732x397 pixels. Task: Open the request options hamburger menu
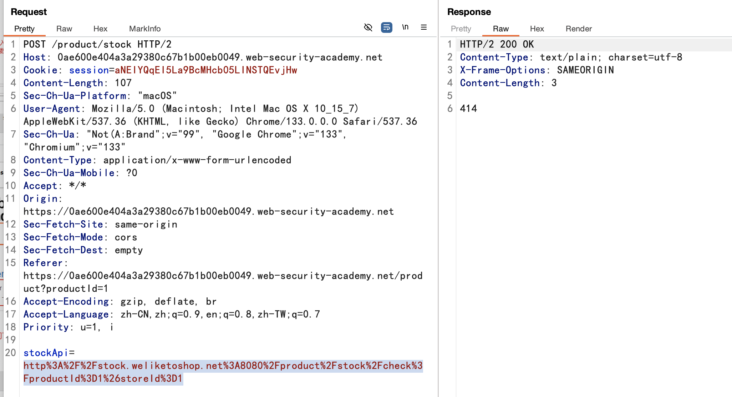pyautogui.click(x=424, y=27)
